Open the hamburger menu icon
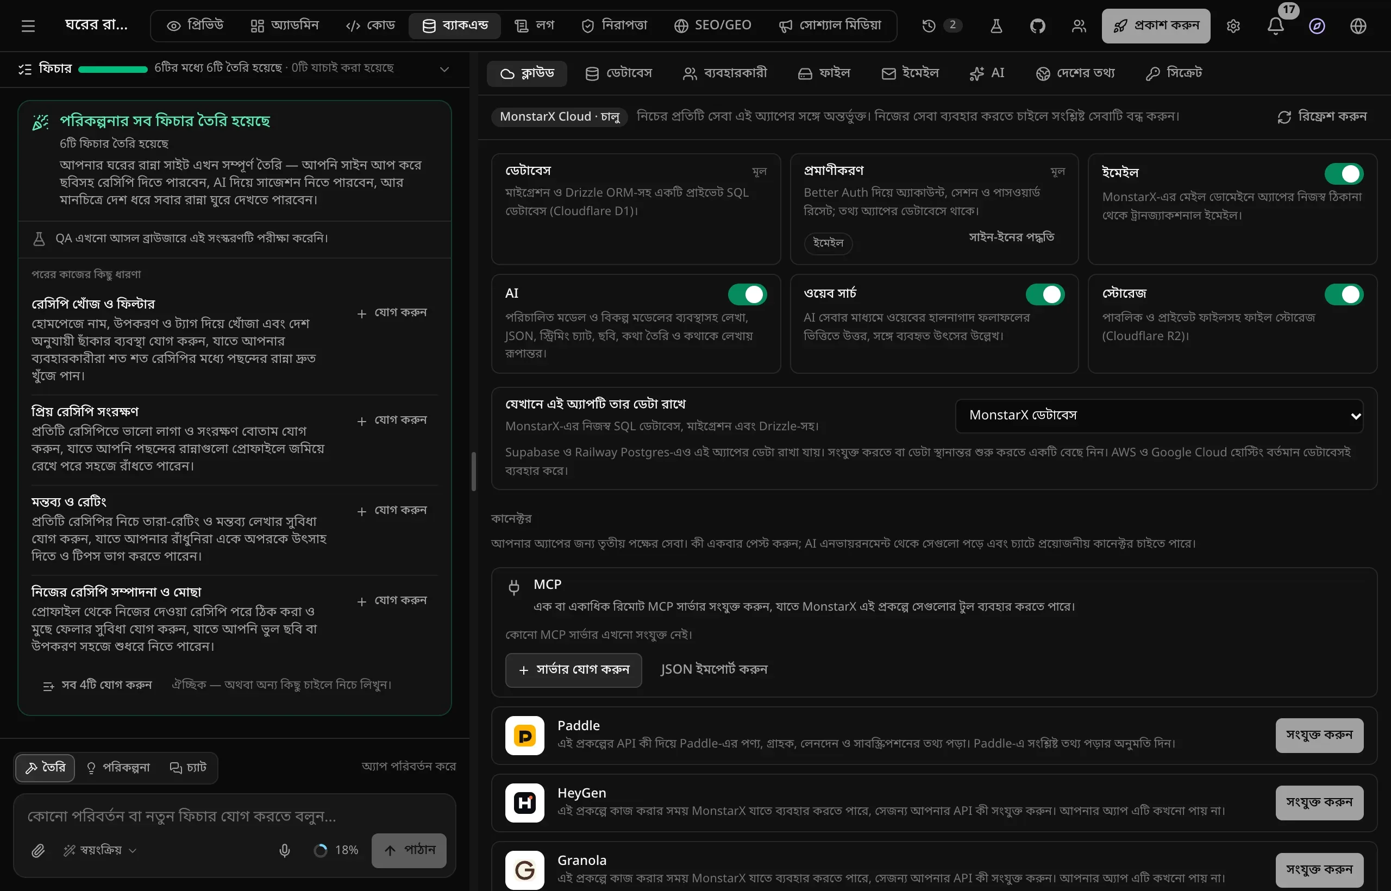Screen dimensions: 1391x891 (x=28, y=26)
